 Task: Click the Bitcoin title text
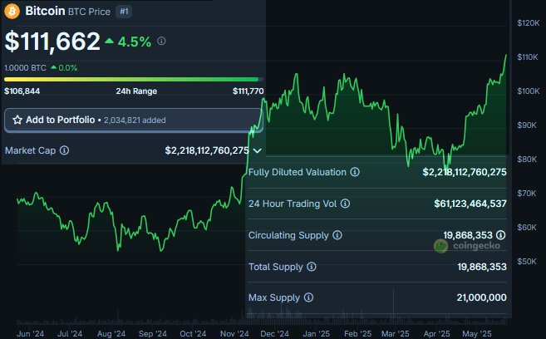click(45, 11)
